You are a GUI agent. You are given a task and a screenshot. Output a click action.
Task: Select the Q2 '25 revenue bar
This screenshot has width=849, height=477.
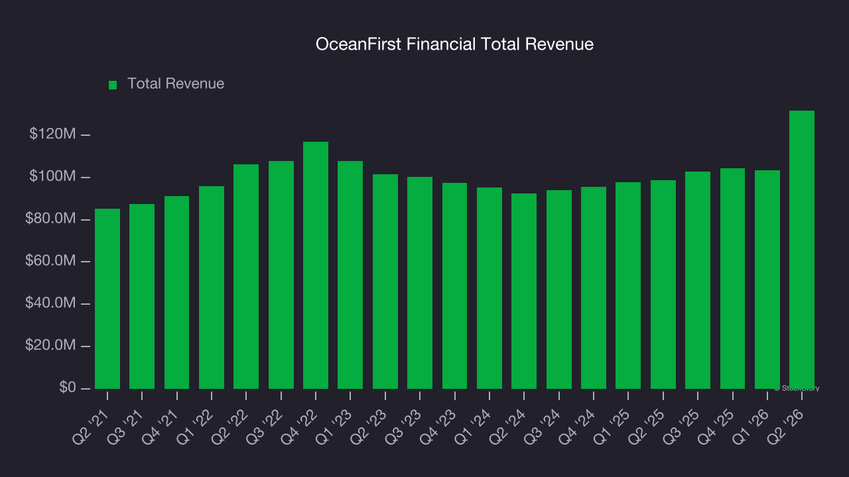tap(663, 284)
